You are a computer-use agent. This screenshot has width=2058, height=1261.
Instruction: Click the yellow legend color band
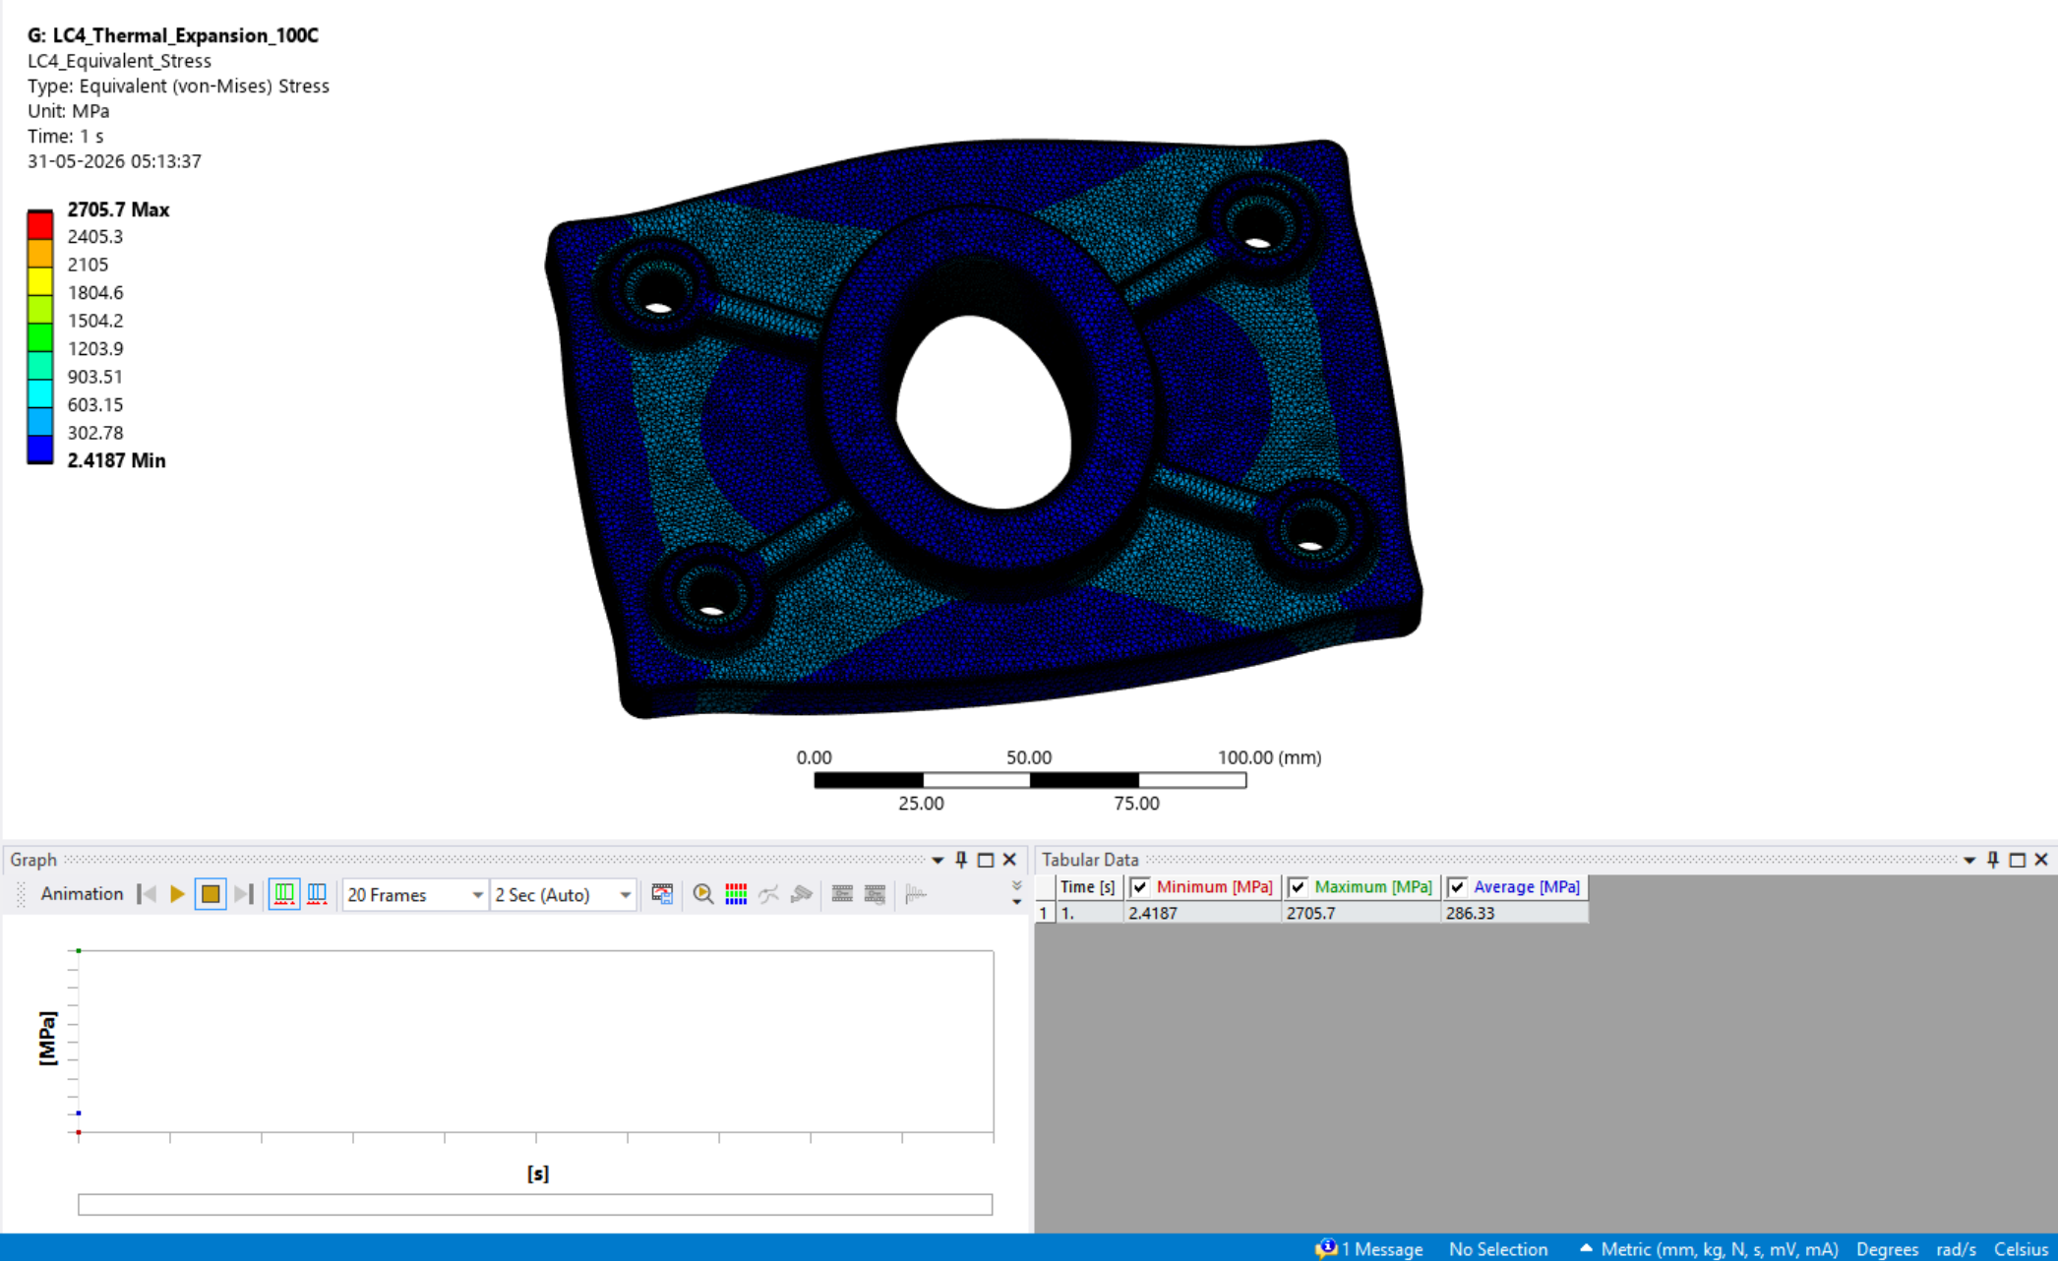point(40,280)
